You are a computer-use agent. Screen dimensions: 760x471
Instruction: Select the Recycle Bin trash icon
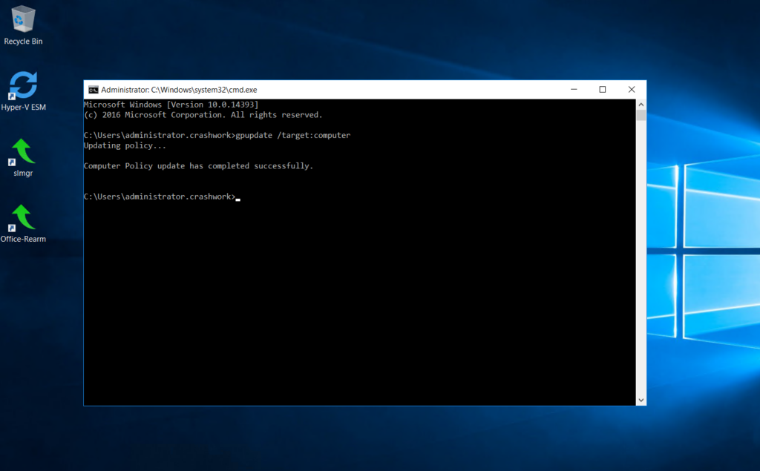pos(22,18)
